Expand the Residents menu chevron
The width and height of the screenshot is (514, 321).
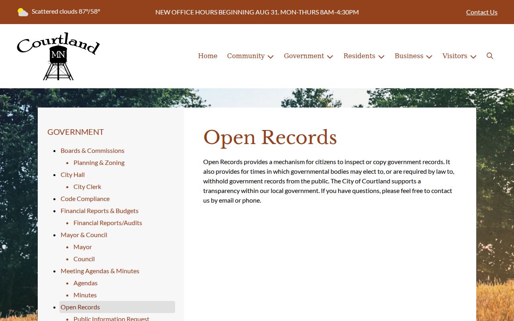[381, 57]
